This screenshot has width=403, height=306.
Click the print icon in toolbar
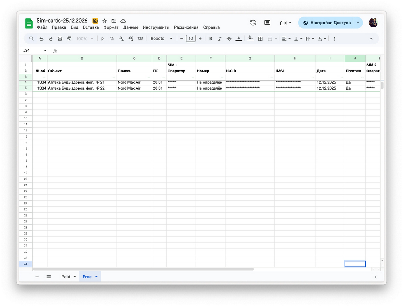60,39
